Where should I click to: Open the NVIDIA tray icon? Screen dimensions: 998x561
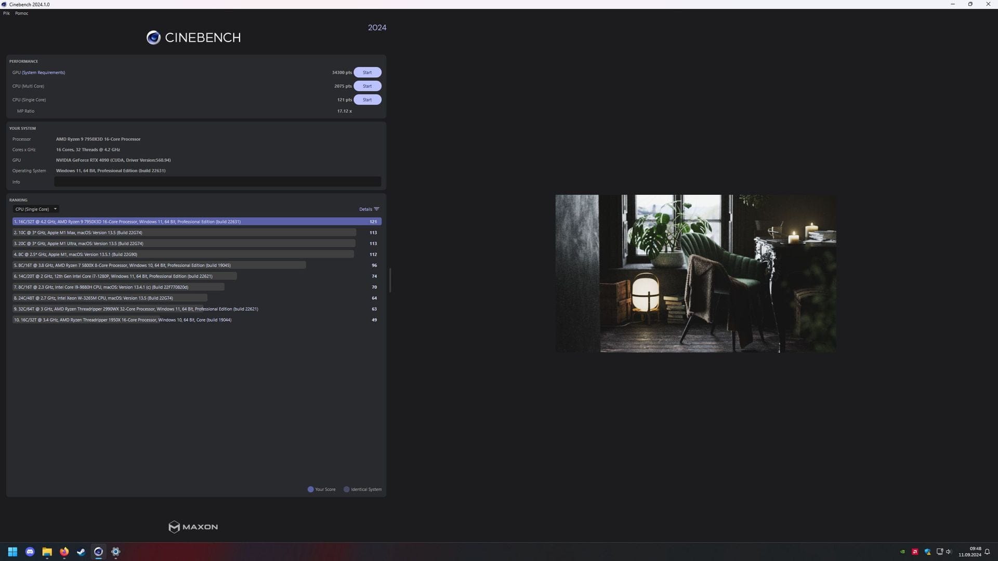click(x=902, y=552)
